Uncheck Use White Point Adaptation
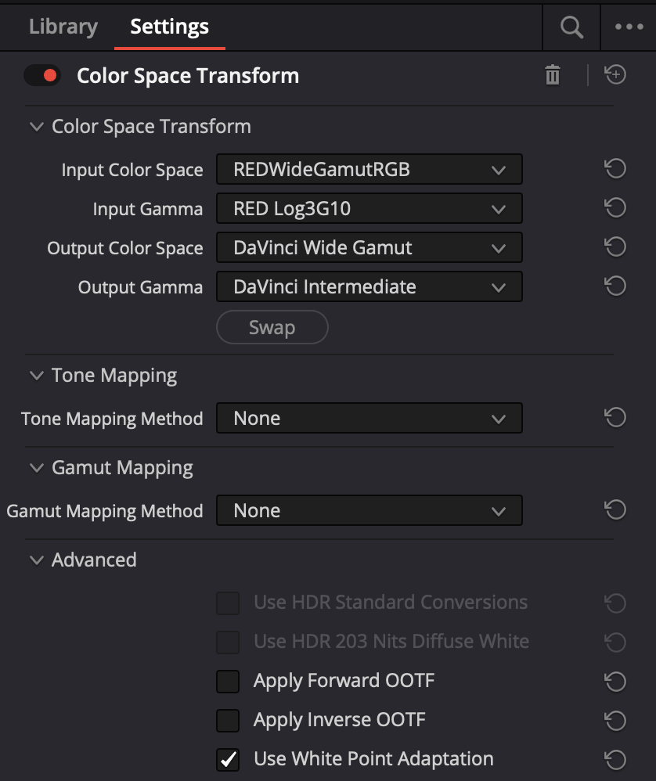The image size is (656, 781). pos(228,760)
